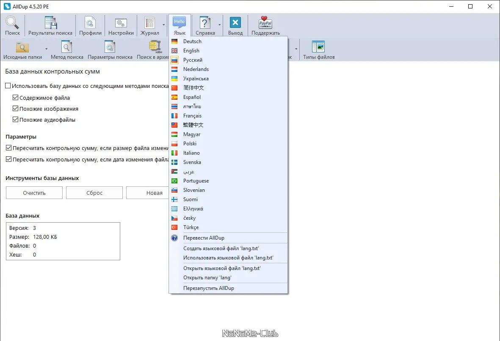This screenshot has width=500, height=341.
Task: Open the Настройки toolbar icon
Action: (x=121, y=22)
